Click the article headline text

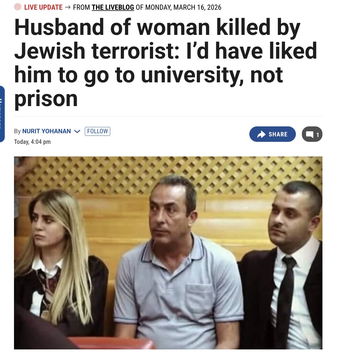166,63
